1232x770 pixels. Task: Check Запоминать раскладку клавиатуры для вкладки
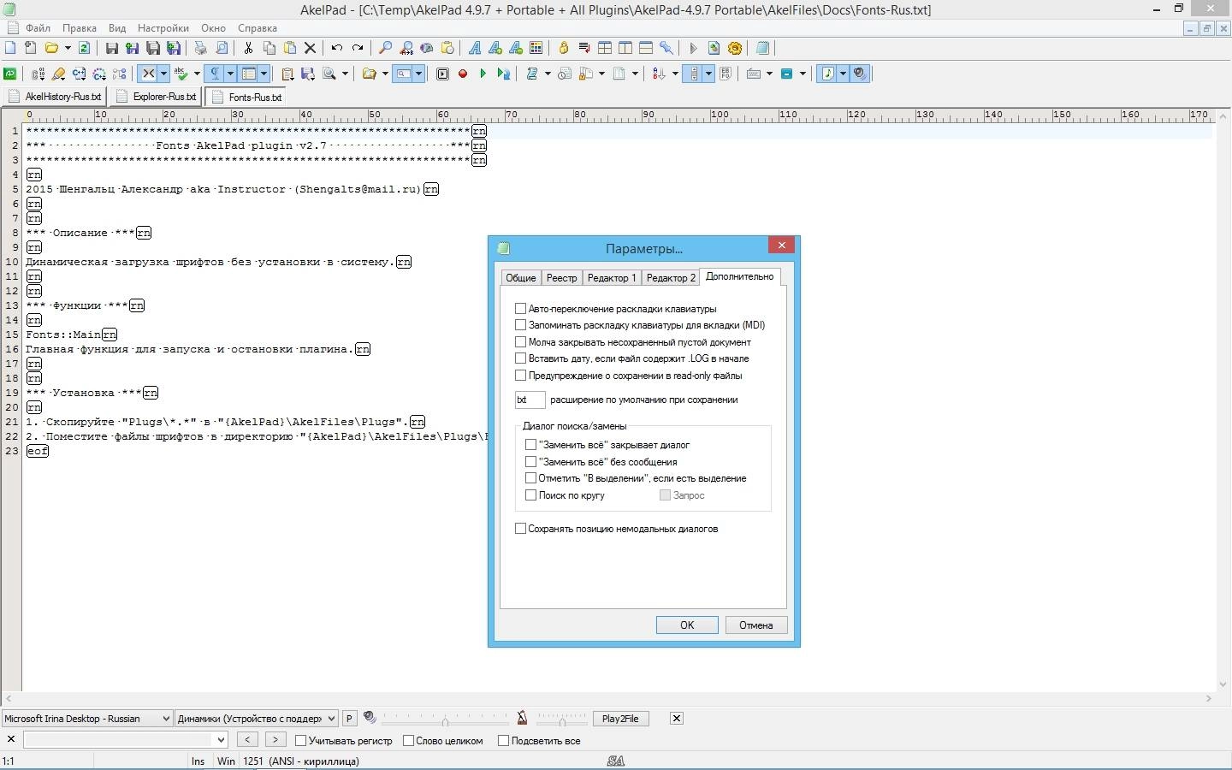(x=520, y=325)
